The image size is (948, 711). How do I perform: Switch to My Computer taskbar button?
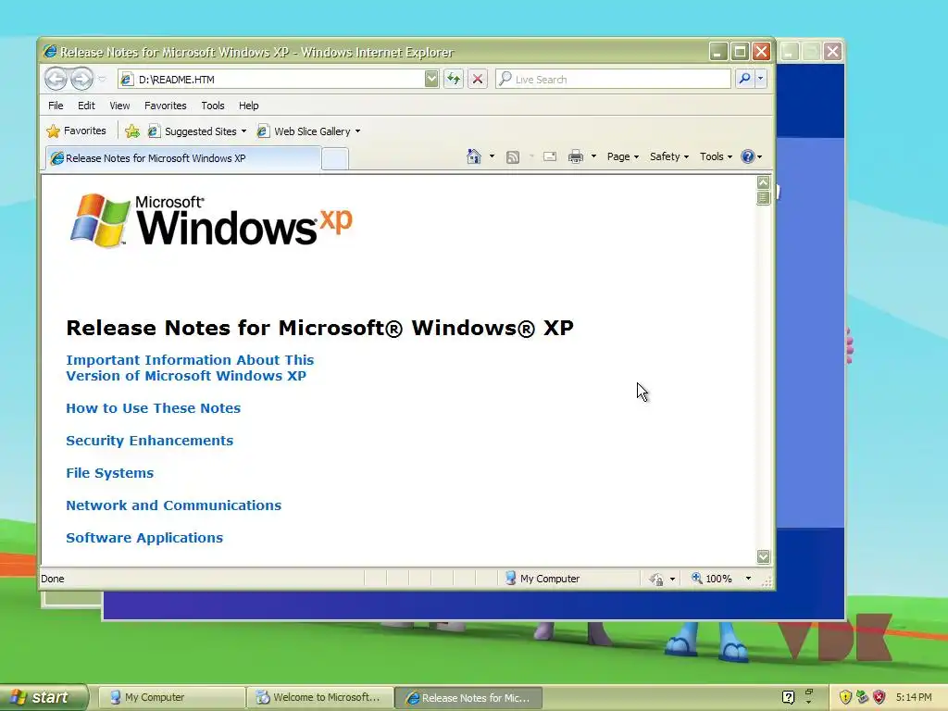(171, 698)
